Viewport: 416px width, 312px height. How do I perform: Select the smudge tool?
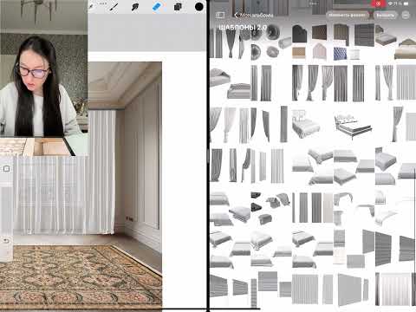(135, 7)
